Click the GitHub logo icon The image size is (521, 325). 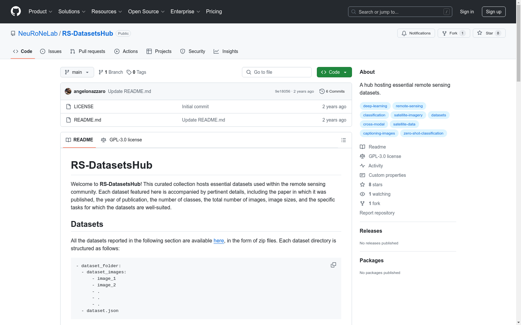16,11
